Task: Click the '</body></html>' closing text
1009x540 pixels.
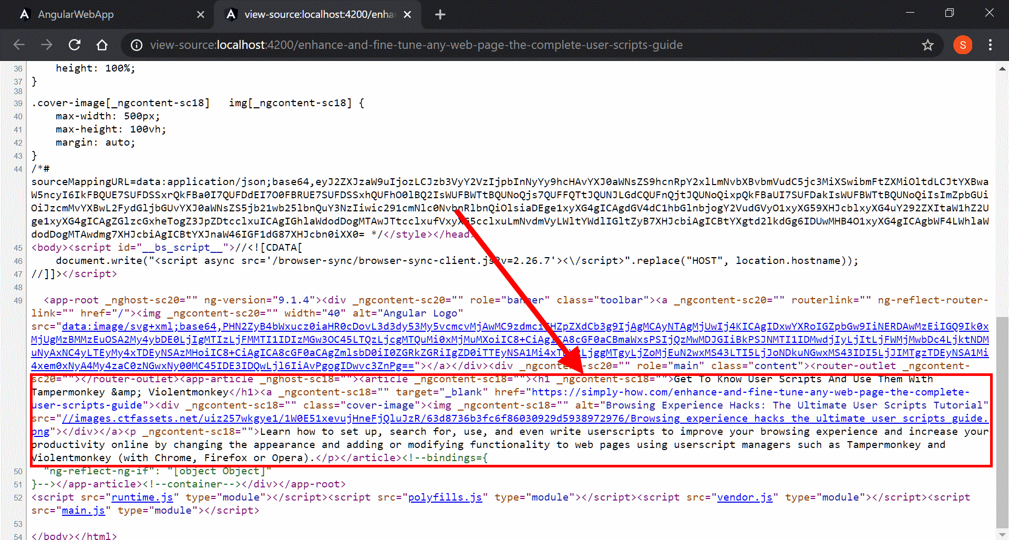Action: pyautogui.click(x=74, y=535)
